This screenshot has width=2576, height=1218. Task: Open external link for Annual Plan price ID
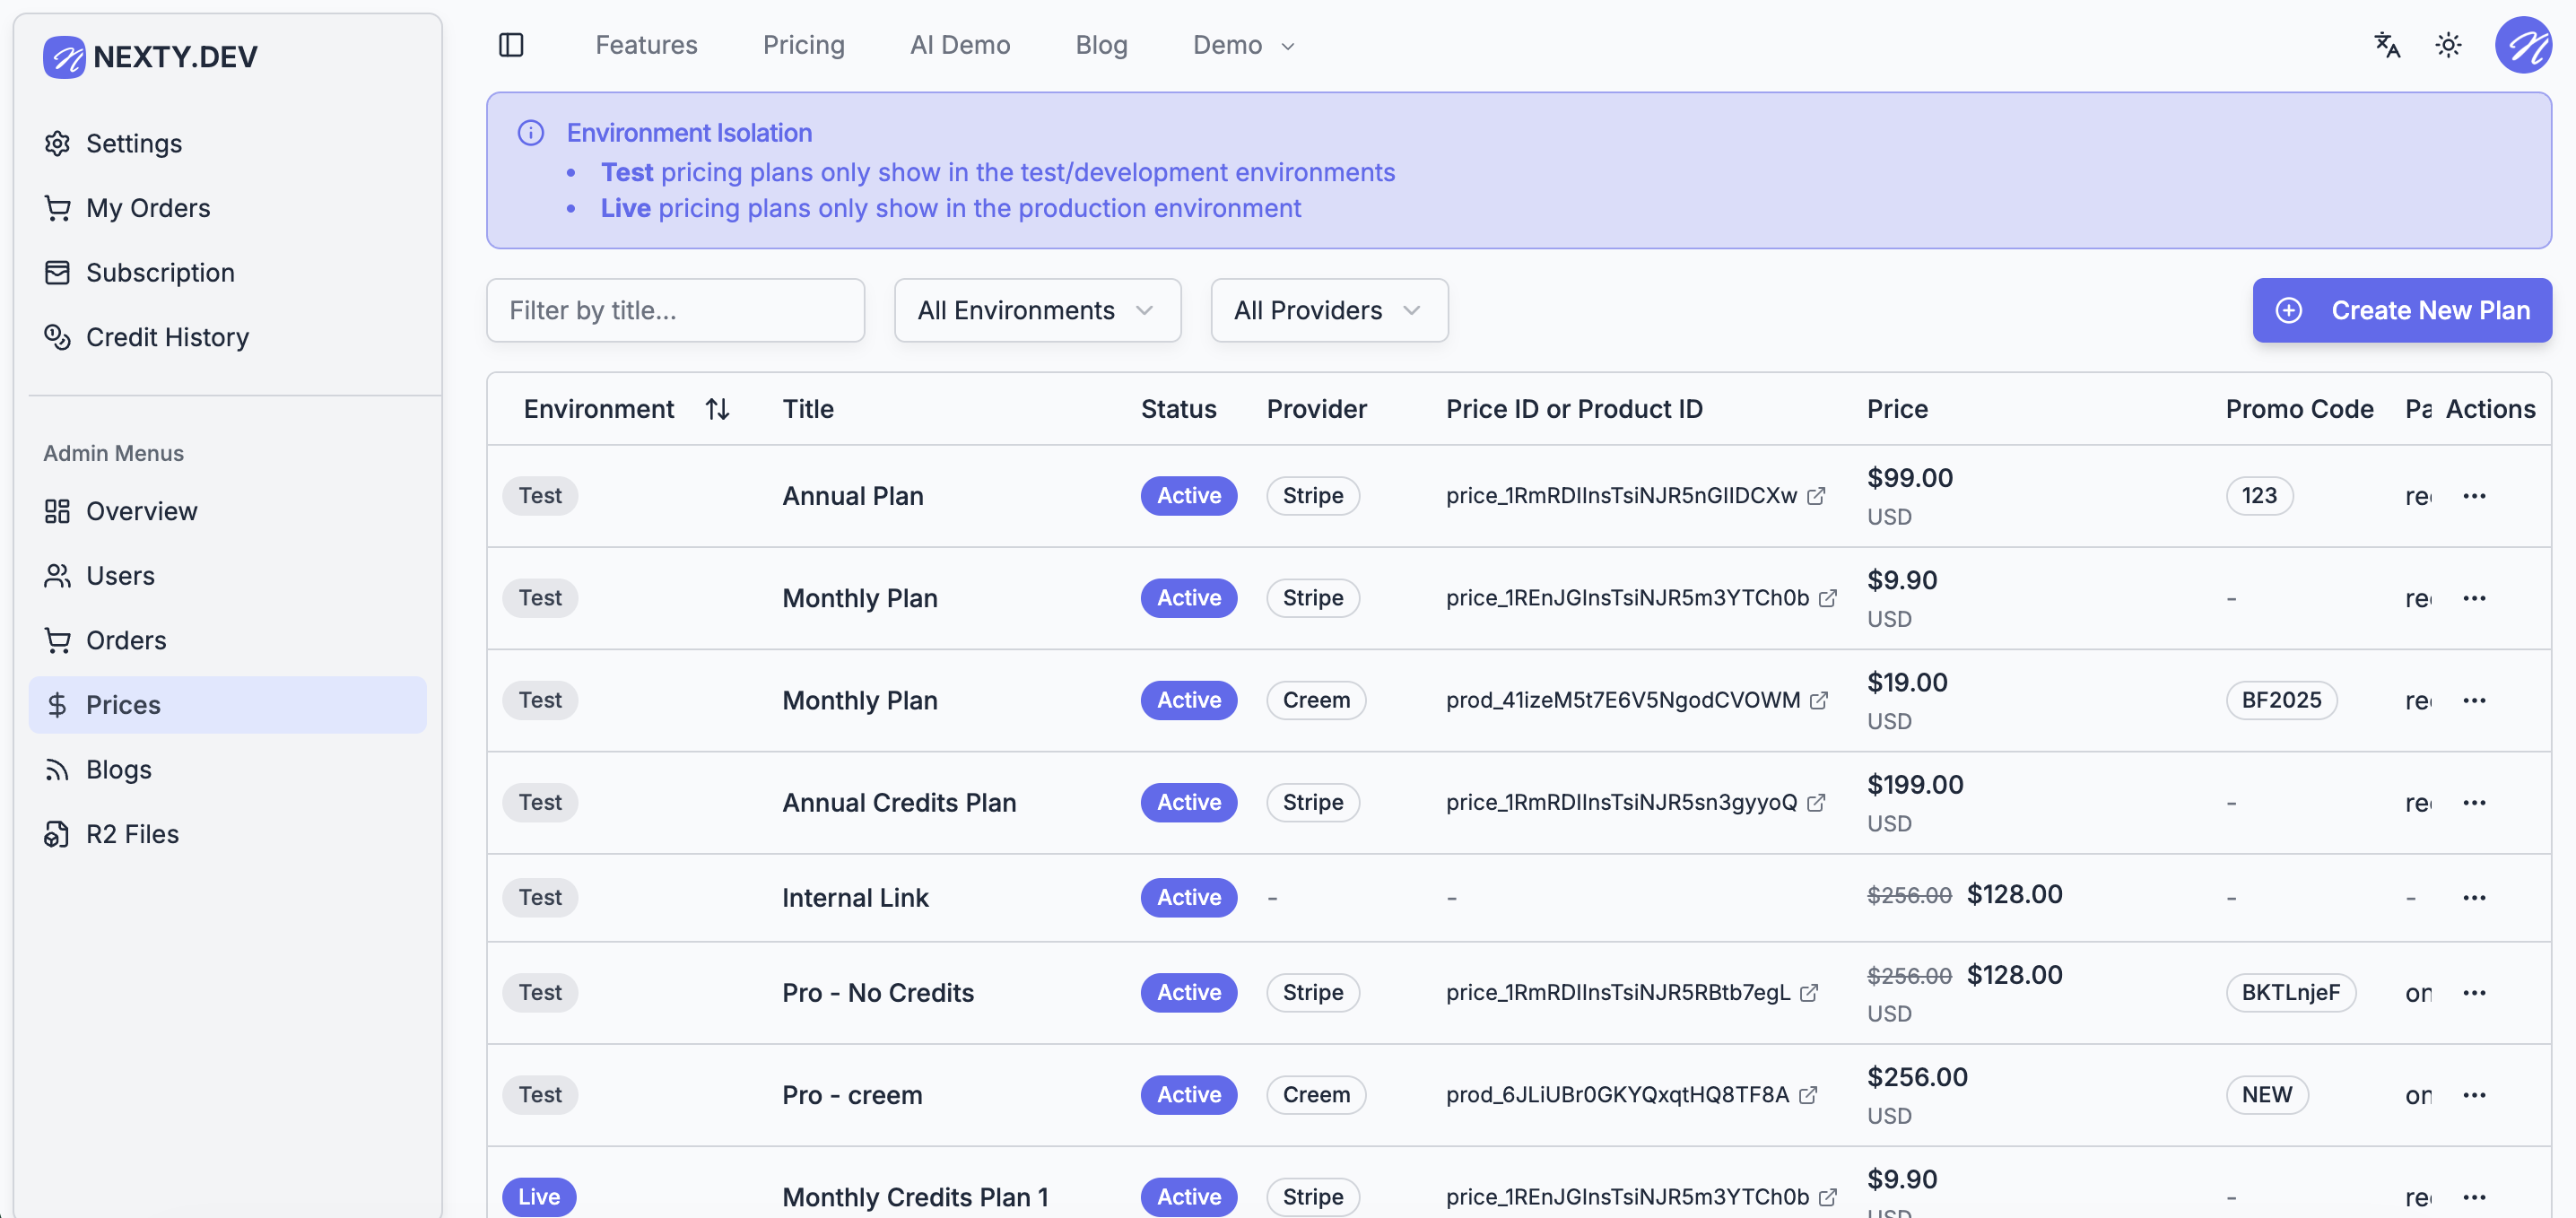click(1816, 496)
